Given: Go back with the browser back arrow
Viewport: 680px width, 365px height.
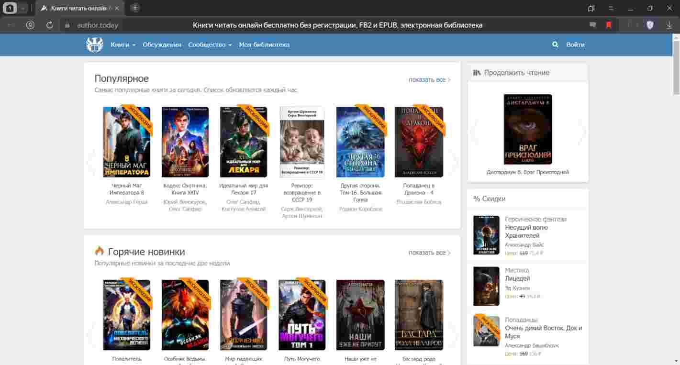Looking at the screenshot, I should pos(11,25).
